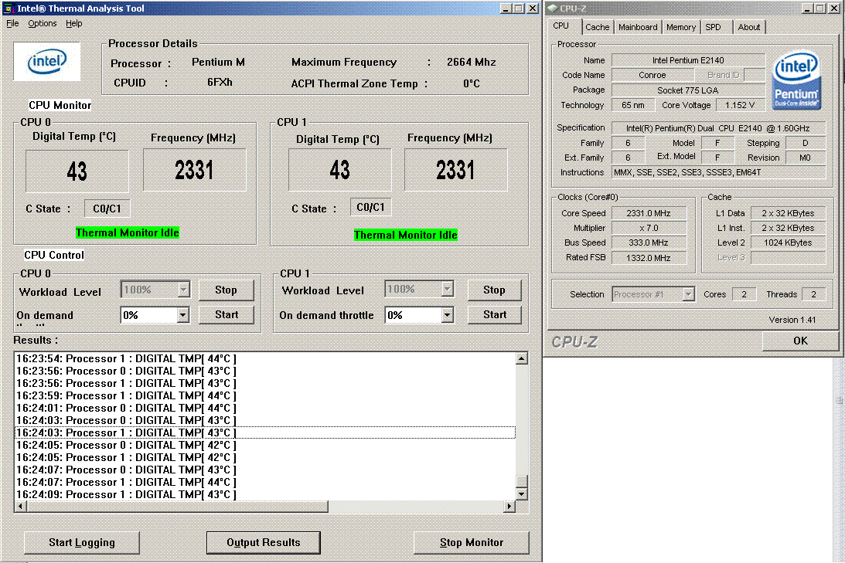Viewport: 845px width, 563px height.
Task: Expand CPU 1 On demand throttle dropdown
Action: pyautogui.click(x=448, y=315)
